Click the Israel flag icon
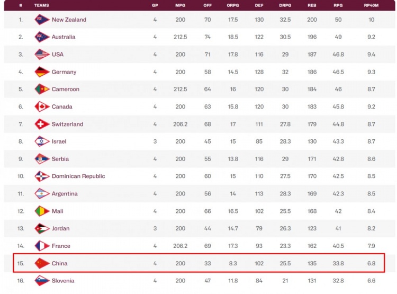This screenshot has width=397, height=294. [x=42, y=141]
